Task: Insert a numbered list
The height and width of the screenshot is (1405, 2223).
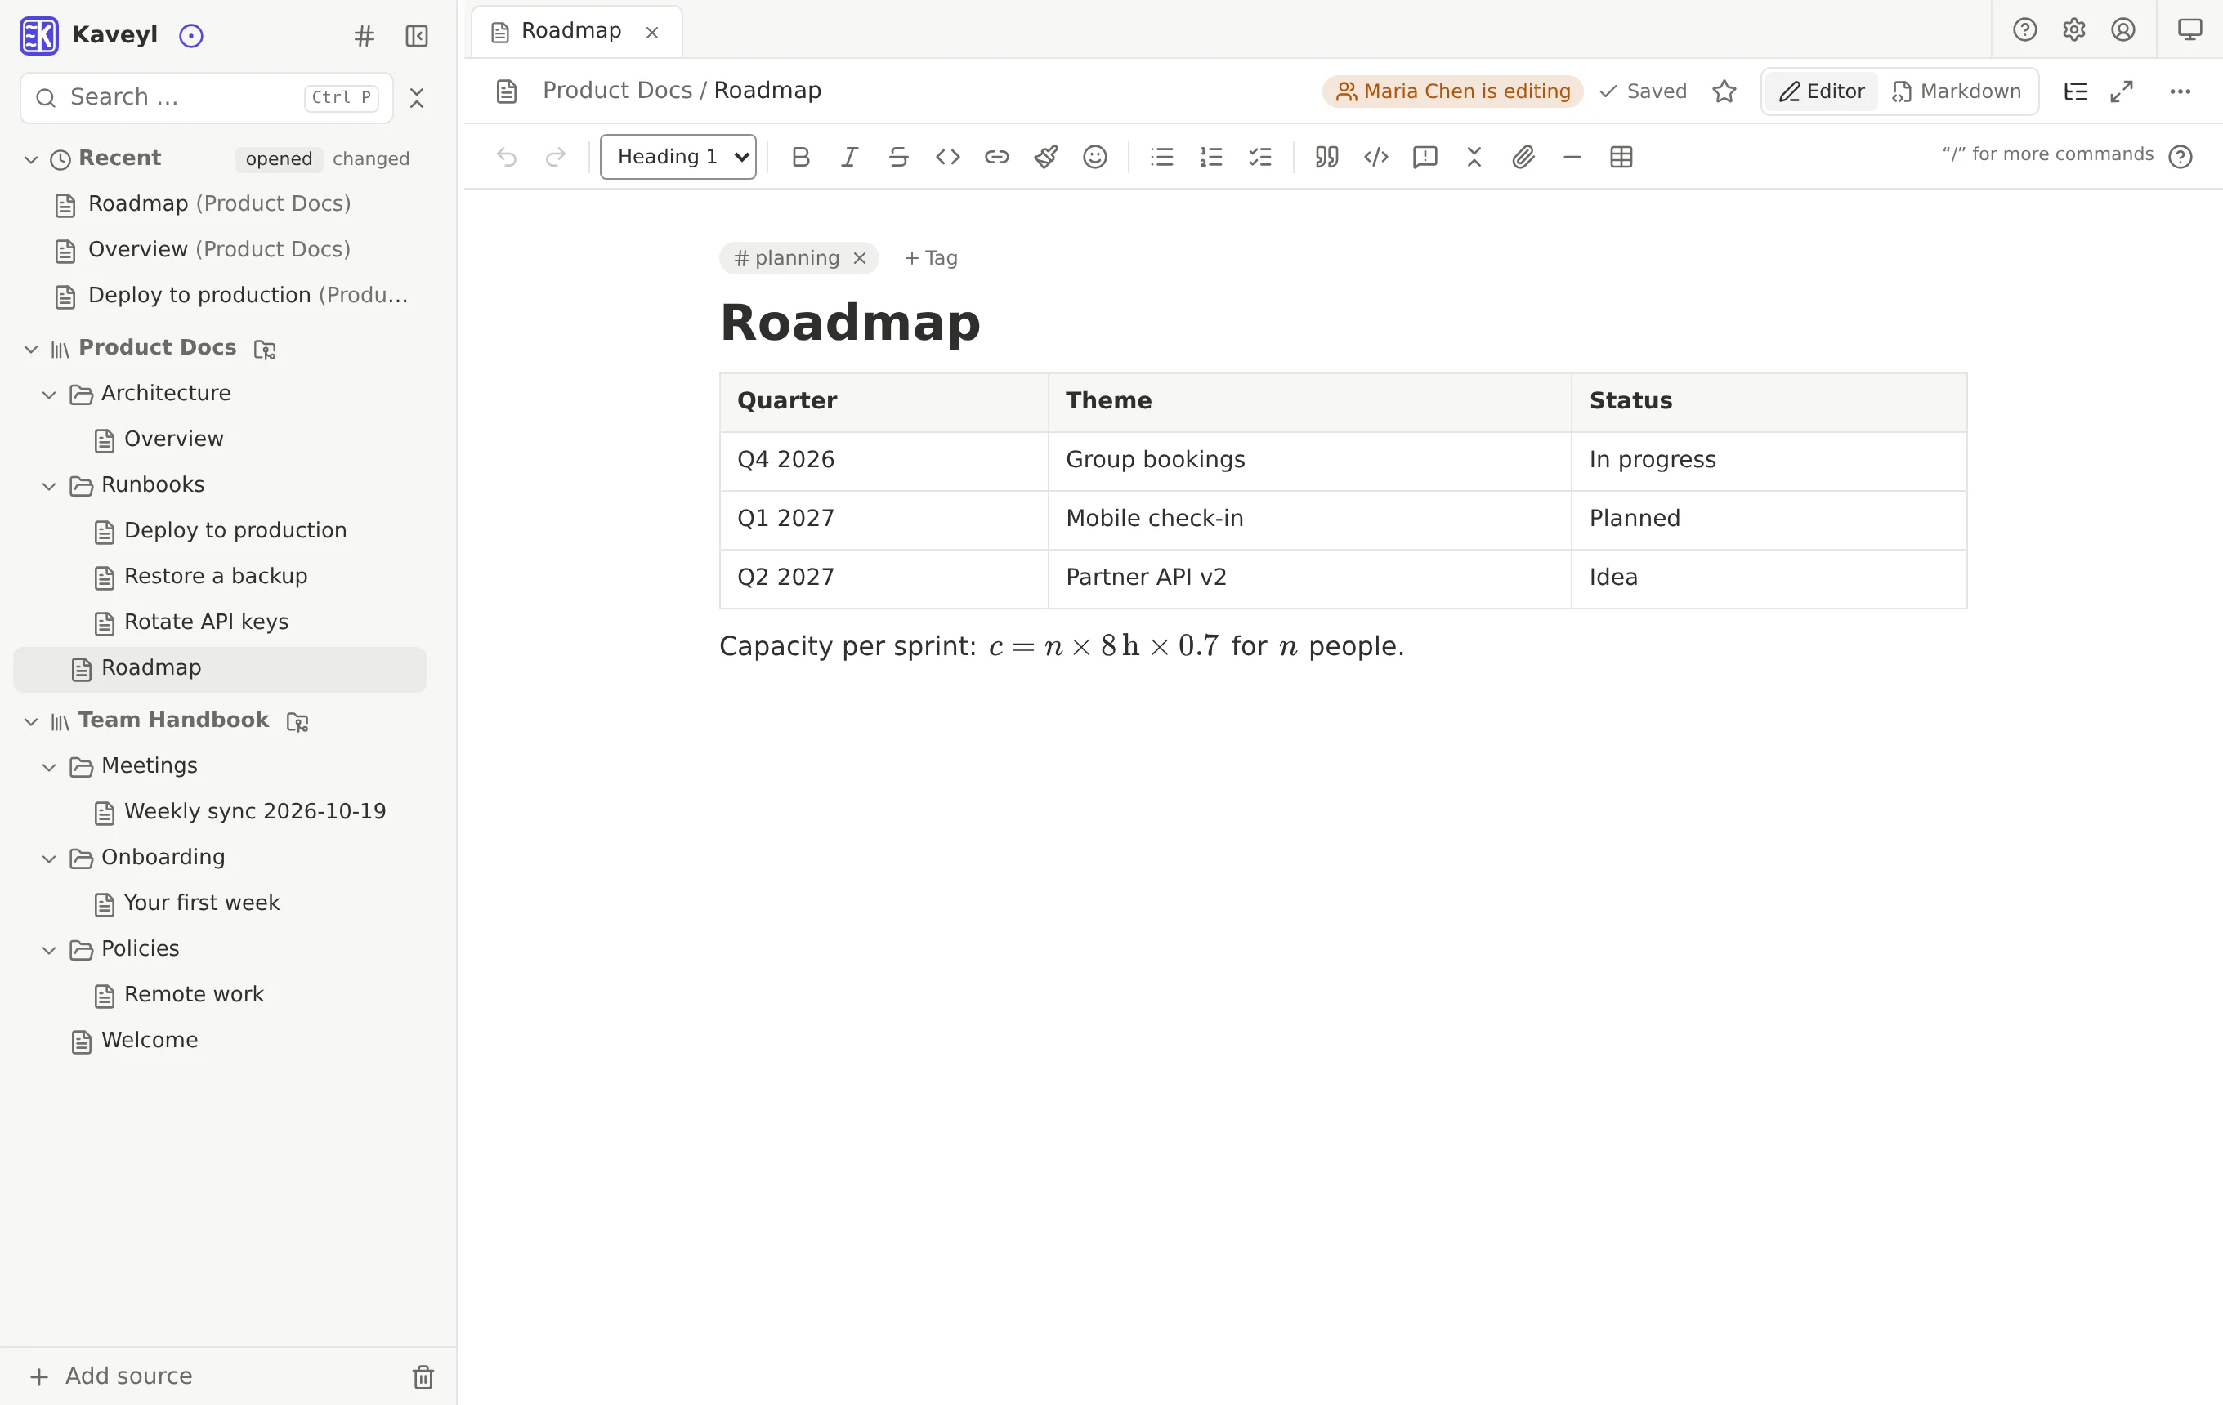Action: 1210,157
